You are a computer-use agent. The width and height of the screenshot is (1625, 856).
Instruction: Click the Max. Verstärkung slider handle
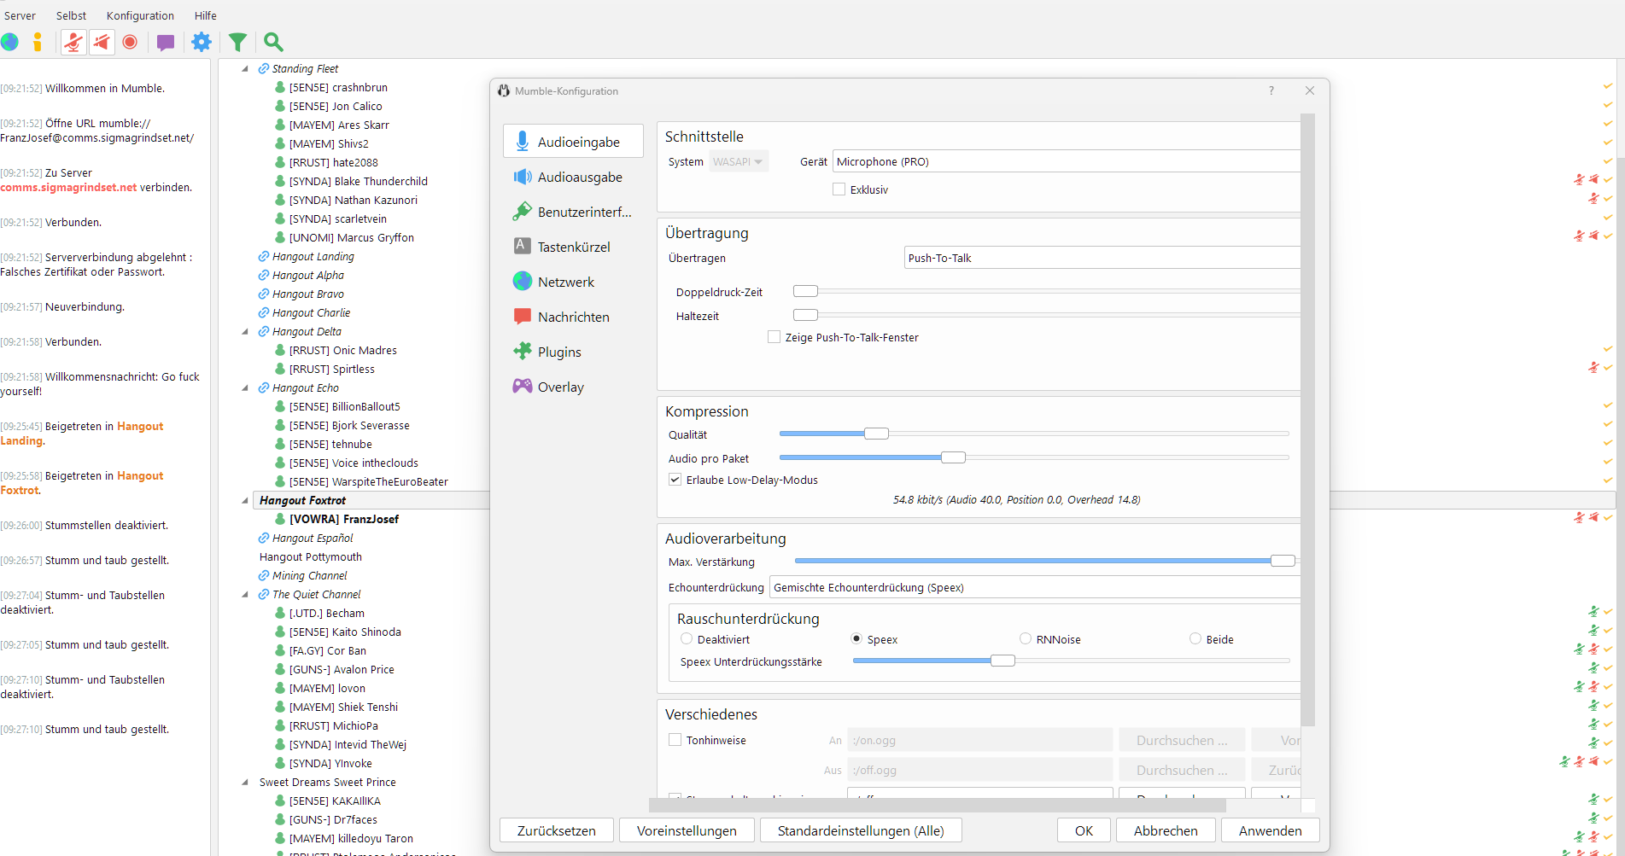coord(1283,561)
